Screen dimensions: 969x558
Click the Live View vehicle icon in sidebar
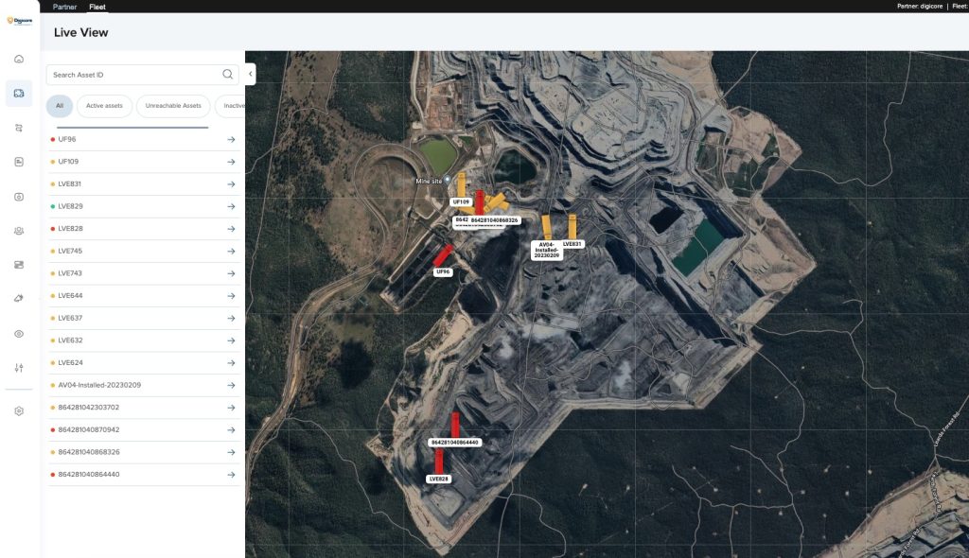tap(19, 93)
